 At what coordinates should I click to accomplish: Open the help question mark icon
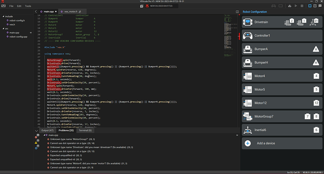315,6
